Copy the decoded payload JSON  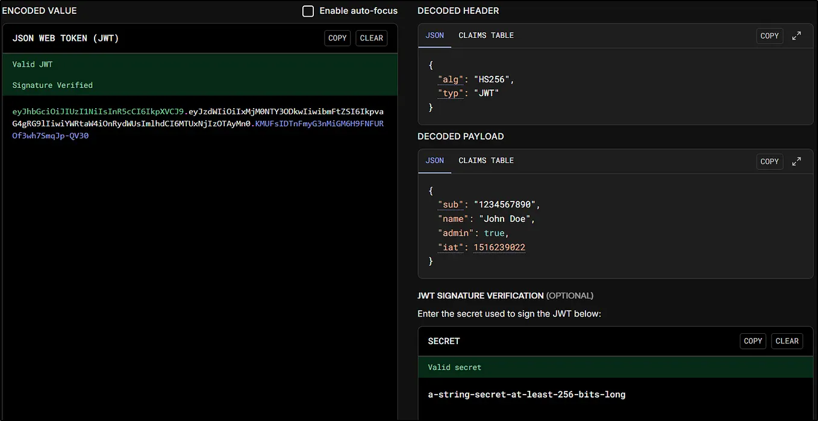(x=769, y=161)
